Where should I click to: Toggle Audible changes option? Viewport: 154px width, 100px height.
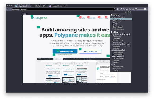pos(118,29)
